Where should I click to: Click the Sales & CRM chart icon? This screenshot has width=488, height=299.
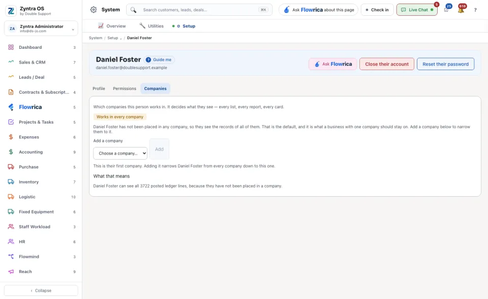11,62
